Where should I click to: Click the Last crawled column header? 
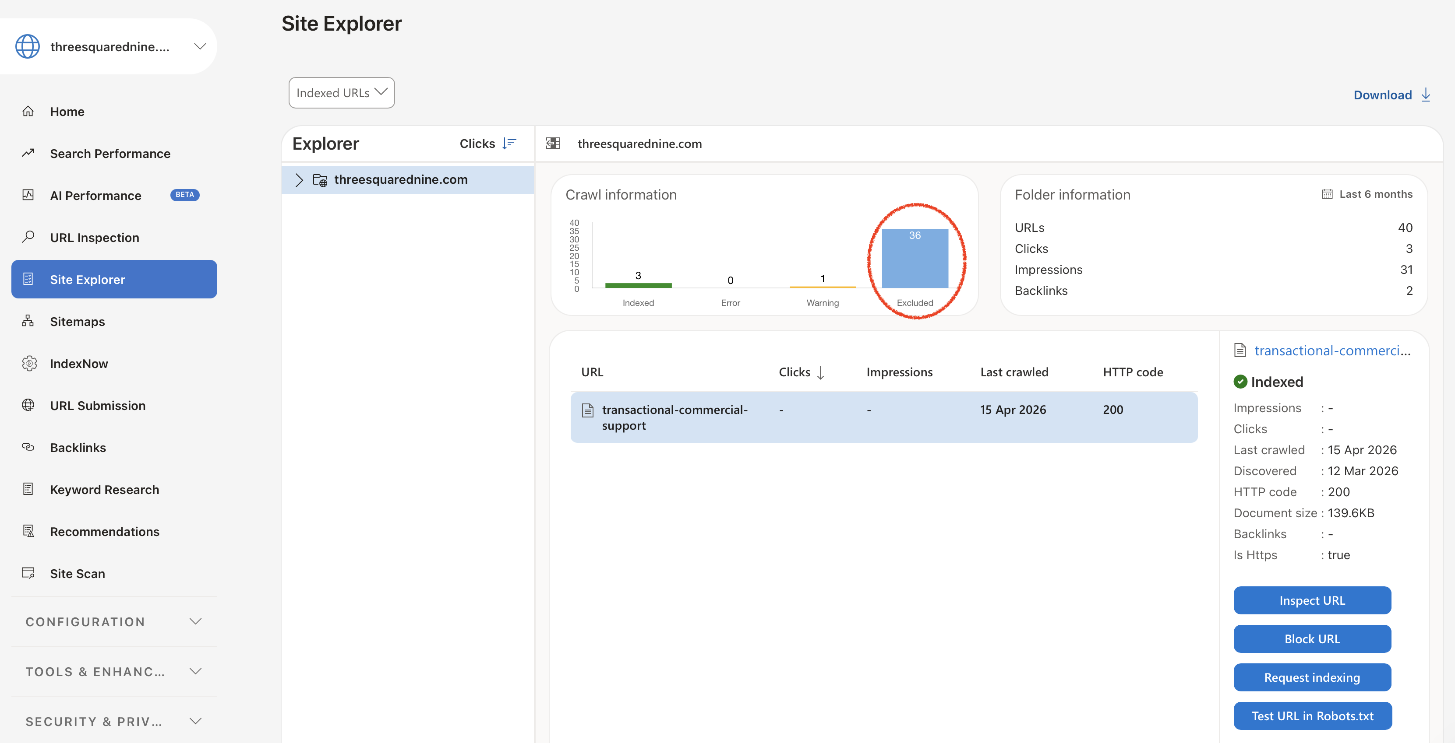tap(1014, 372)
